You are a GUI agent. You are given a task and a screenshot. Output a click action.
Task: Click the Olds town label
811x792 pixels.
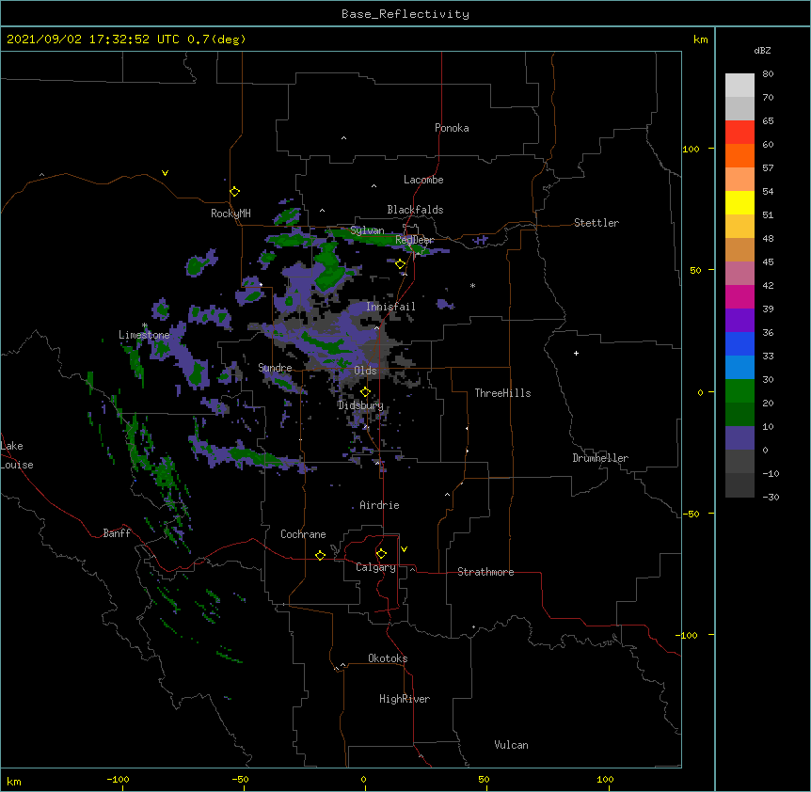[x=365, y=371]
